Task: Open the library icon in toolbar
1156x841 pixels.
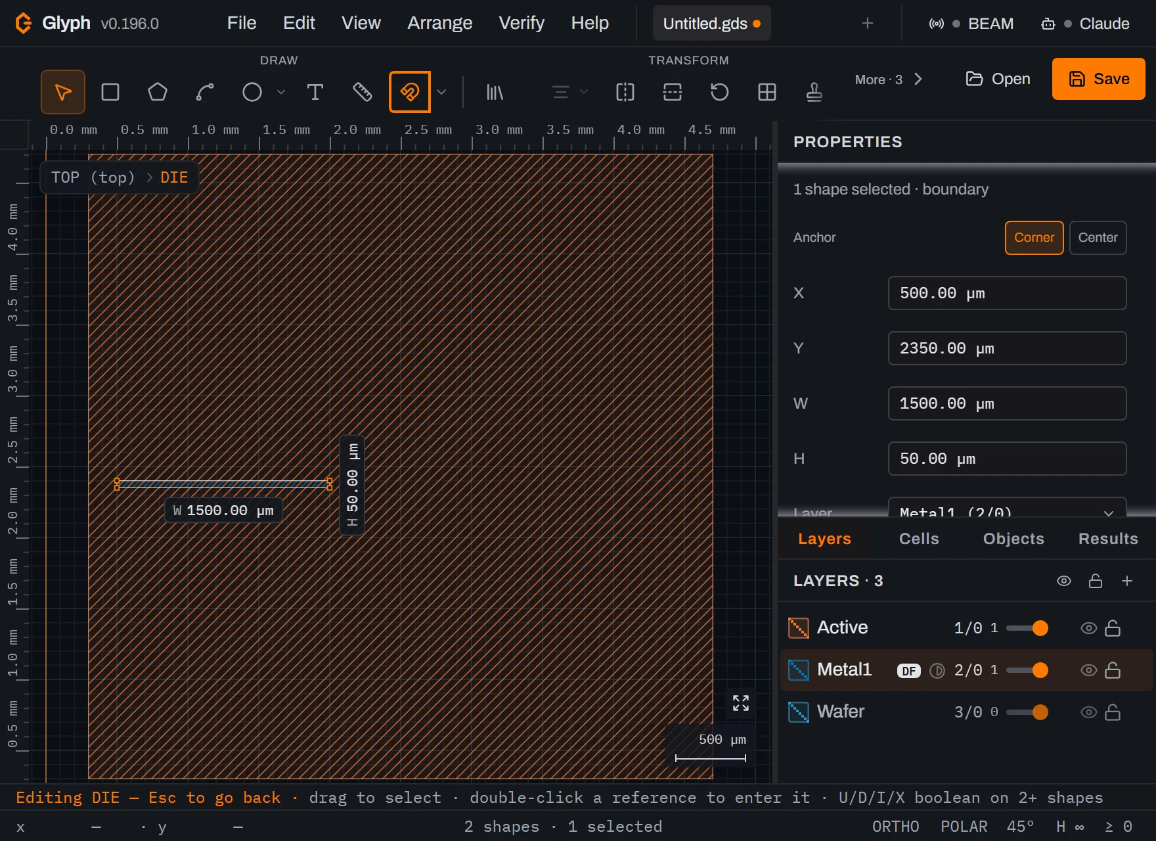Action: [495, 92]
